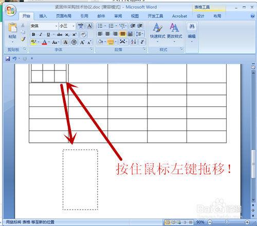Activate the Format Painter brush
Image resolution: width=257 pixels, height=226 pixels.
tap(23, 39)
